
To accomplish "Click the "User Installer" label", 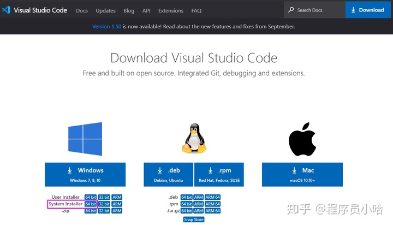I will click(x=65, y=197).
